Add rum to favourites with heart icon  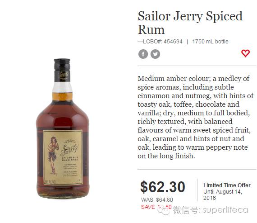245,53
